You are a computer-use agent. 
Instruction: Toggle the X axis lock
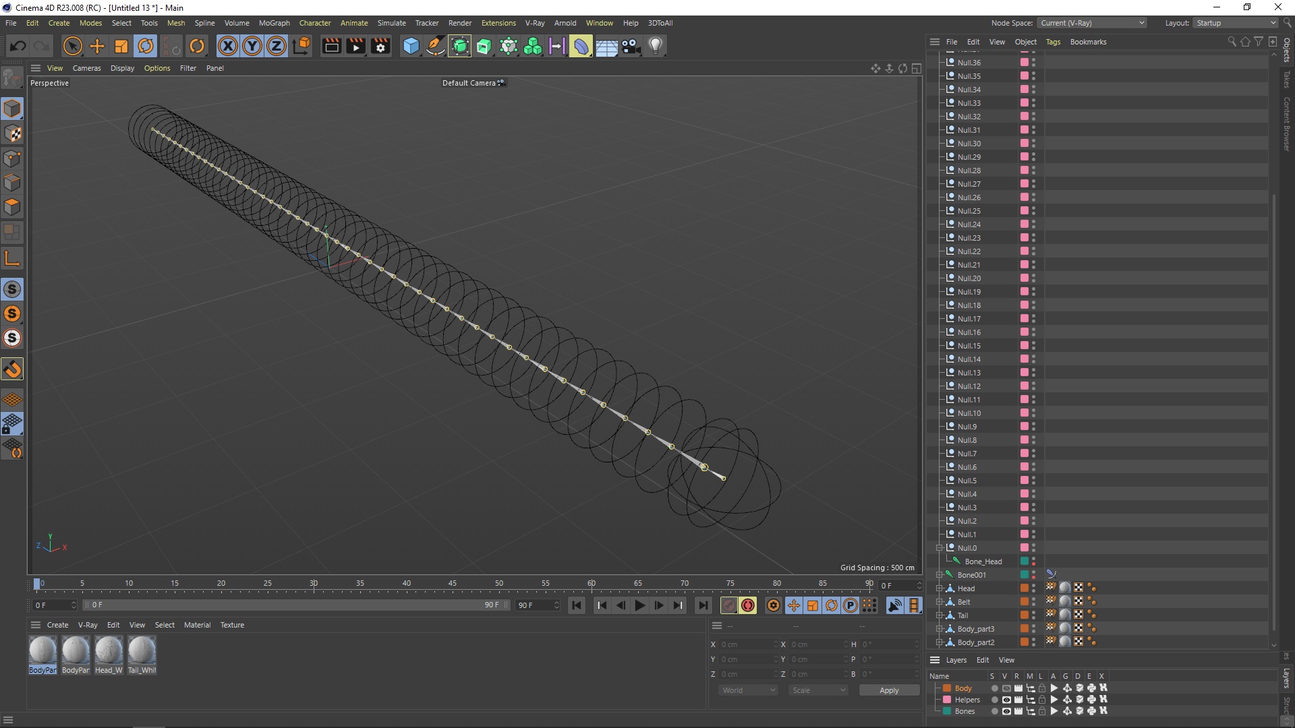click(x=228, y=47)
